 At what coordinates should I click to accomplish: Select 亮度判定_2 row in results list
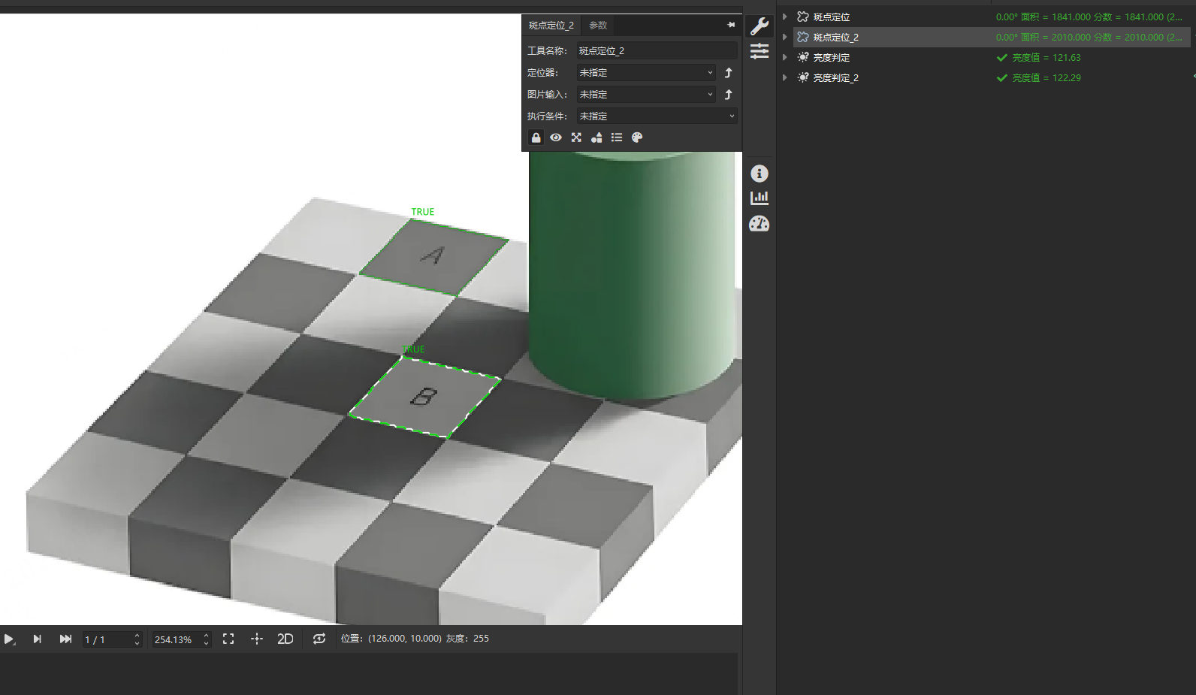[x=835, y=77]
